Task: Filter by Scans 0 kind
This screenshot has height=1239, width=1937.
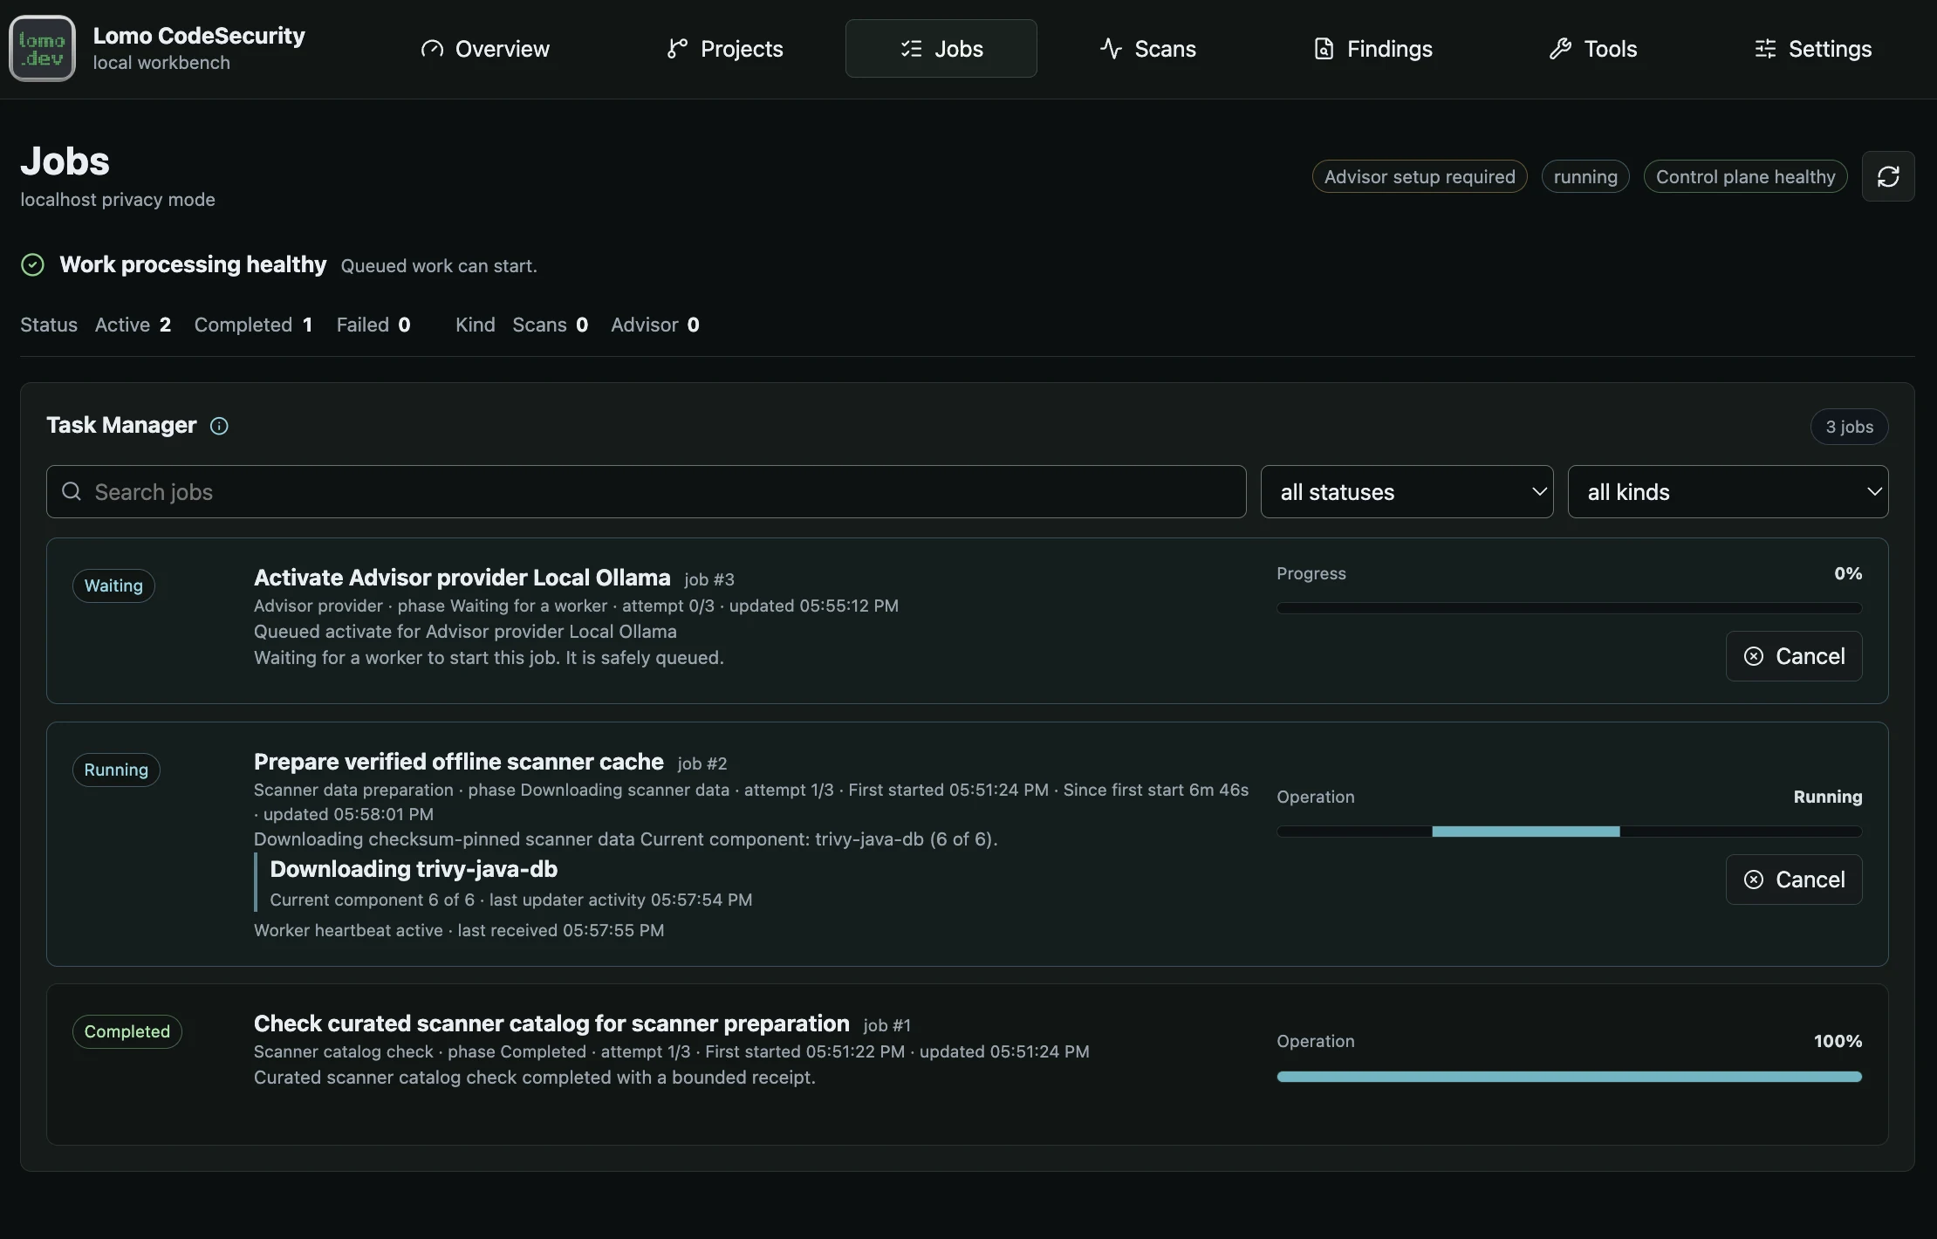Action: coord(550,325)
